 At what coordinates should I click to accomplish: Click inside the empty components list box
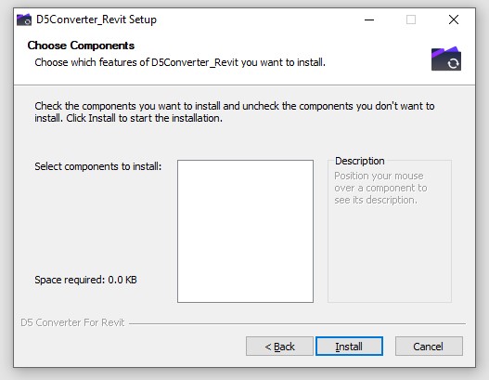[246, 231]
